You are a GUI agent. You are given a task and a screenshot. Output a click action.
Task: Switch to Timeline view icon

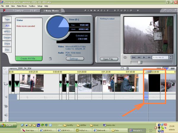166,69
